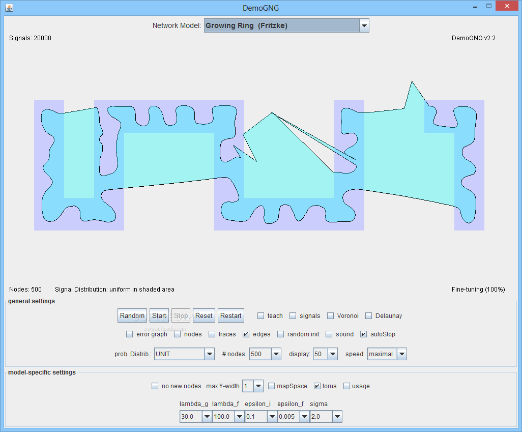Click the 'DemoGNG v2.2' version label
The image size is (522, 432).
(473, 38)
